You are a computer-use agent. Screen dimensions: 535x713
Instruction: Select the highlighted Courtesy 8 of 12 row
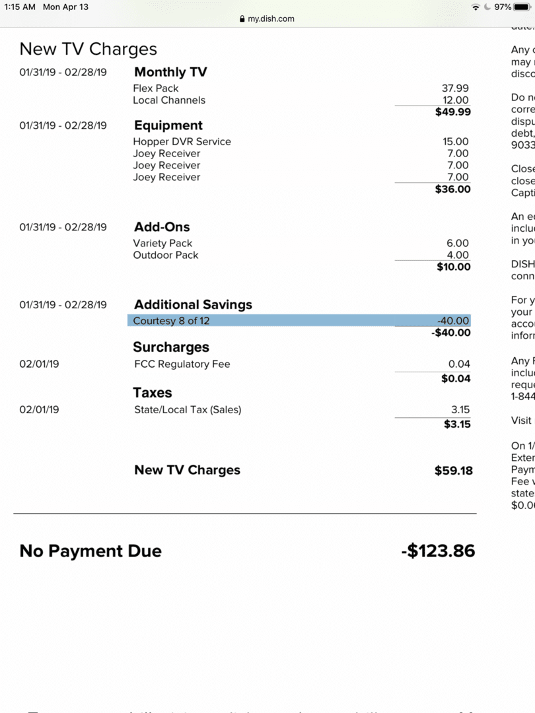[299, 320]
